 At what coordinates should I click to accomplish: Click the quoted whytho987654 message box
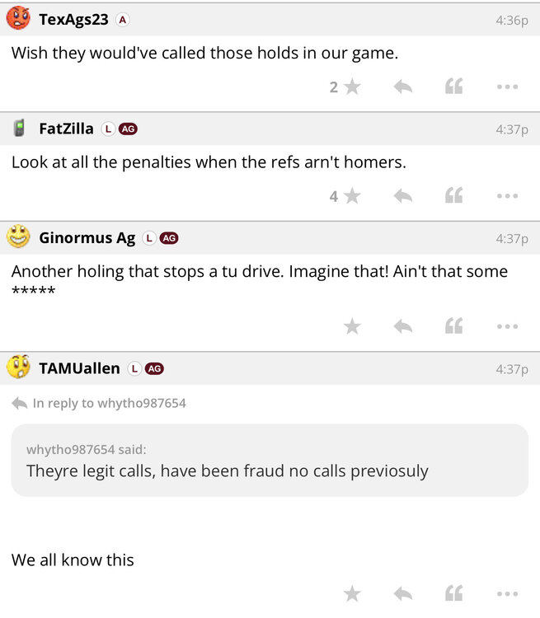tap(270, 461)
